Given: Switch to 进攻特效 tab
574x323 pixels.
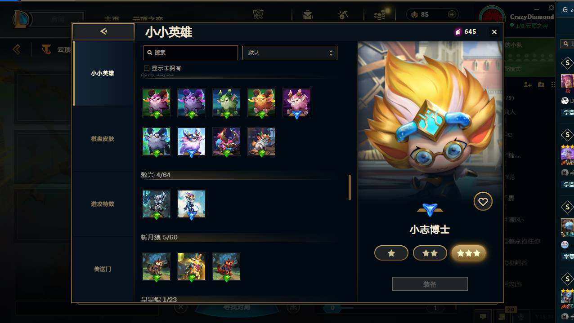Looking at the screenshot, I should click(x=103, y=204).
